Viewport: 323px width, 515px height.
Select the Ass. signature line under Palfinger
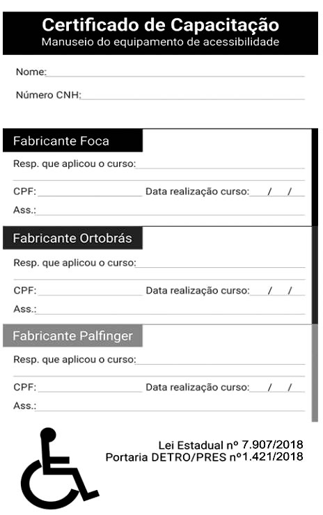(171, 406)
